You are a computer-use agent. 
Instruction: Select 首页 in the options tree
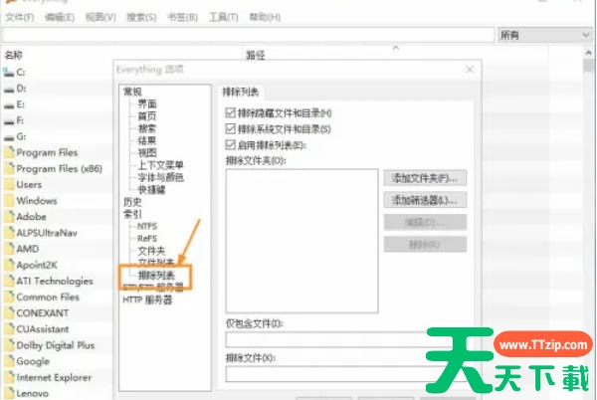[x=147, y=116]
